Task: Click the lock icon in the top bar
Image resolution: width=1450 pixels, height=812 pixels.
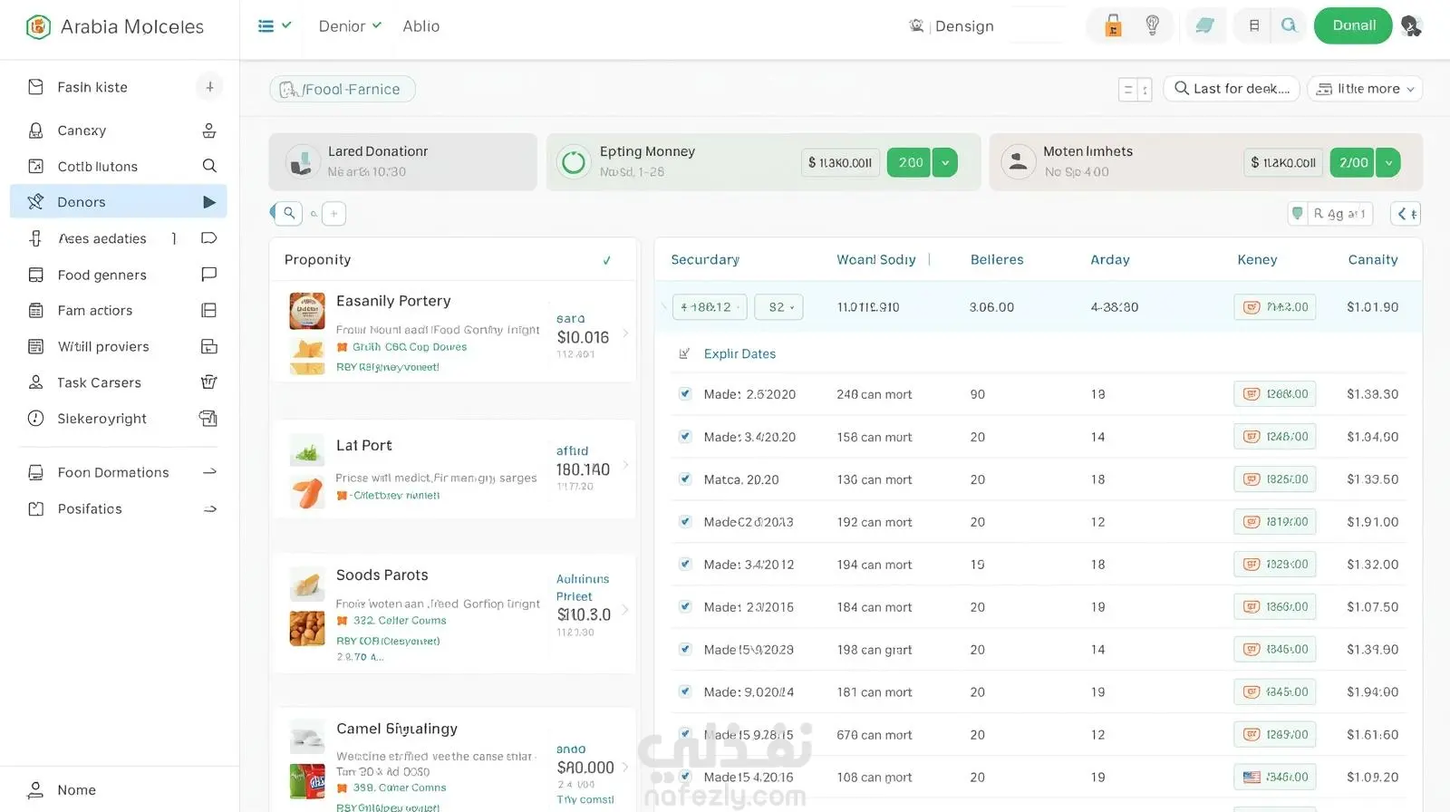Action: pos(1113,25)
